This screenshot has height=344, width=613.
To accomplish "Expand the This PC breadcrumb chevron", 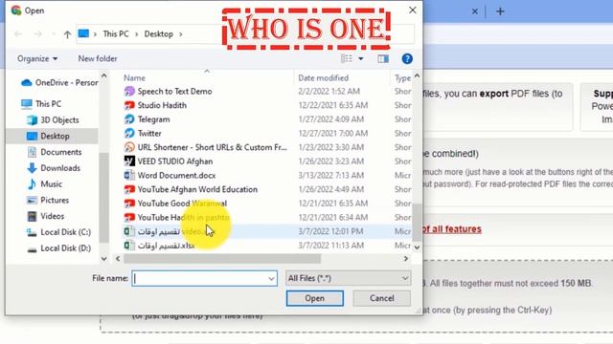I will coord(136,34).
